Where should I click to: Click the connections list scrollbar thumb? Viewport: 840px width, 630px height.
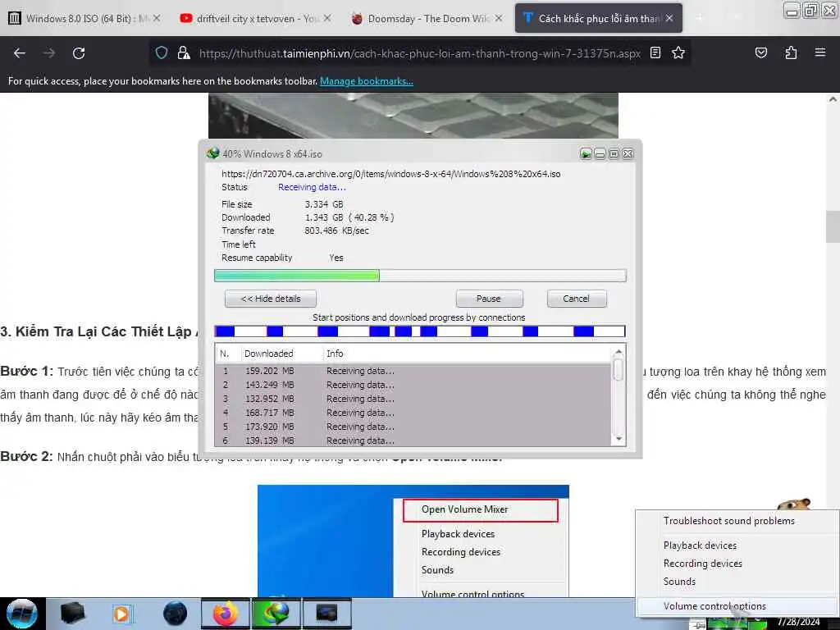[619, 370]
